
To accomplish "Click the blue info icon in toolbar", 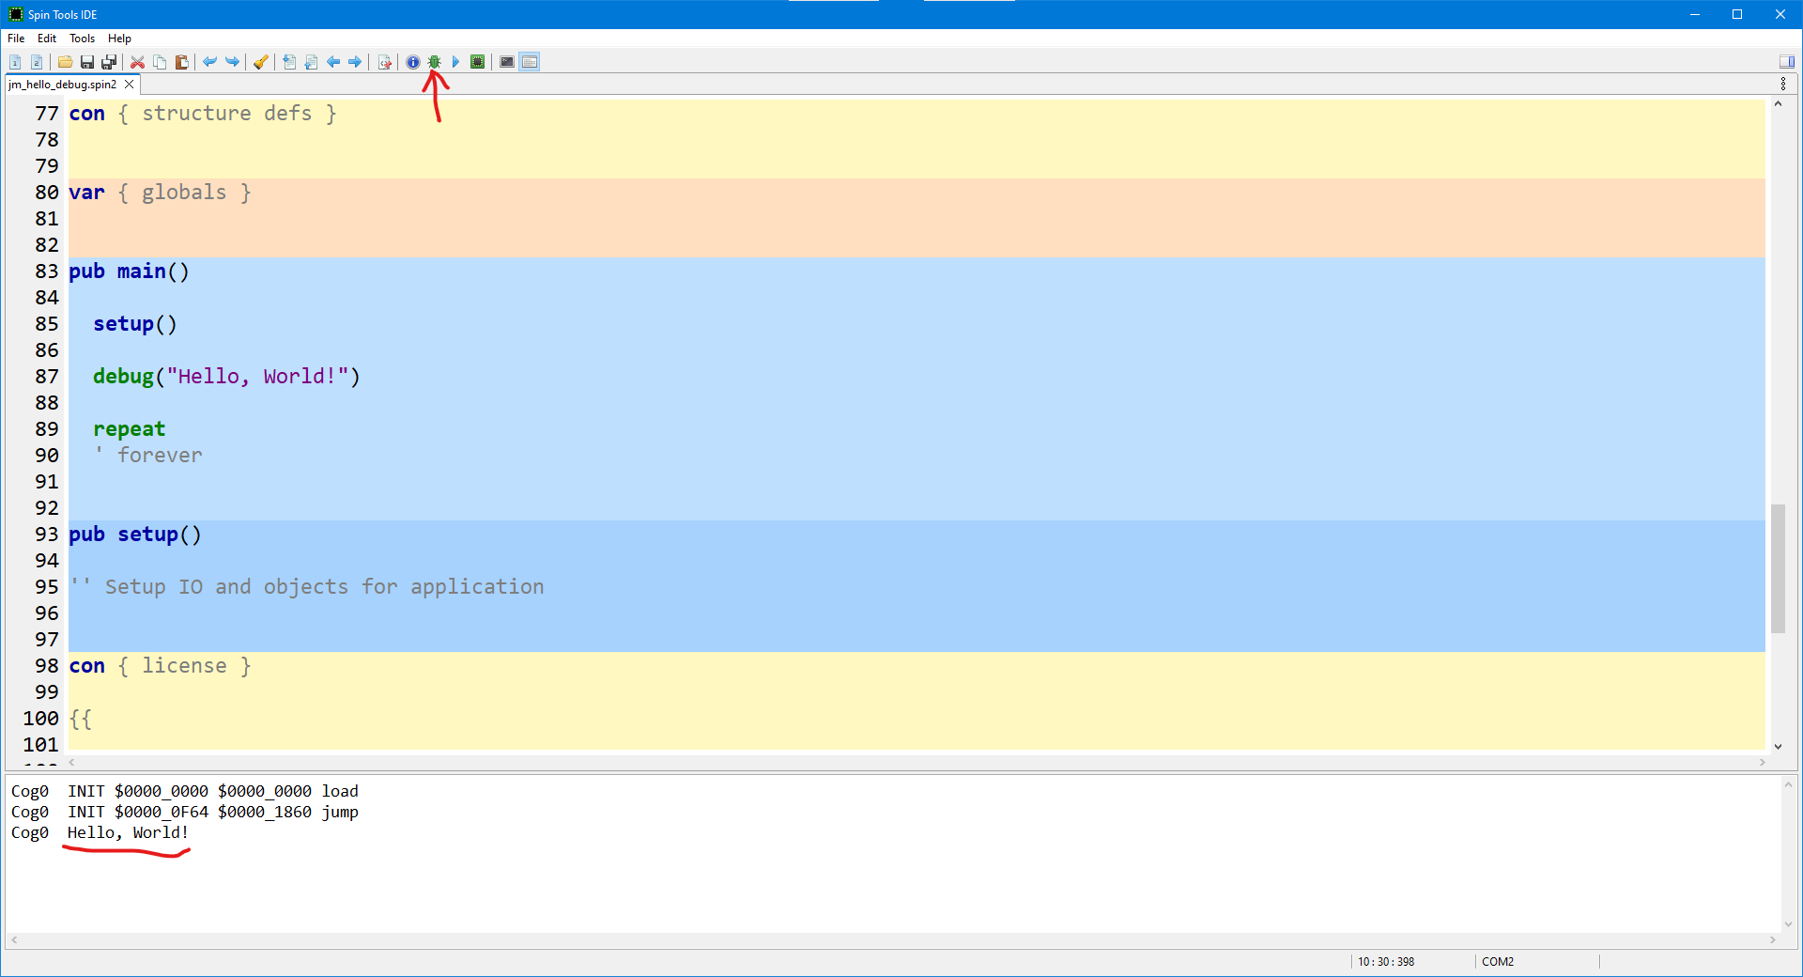I will point(412,62).
